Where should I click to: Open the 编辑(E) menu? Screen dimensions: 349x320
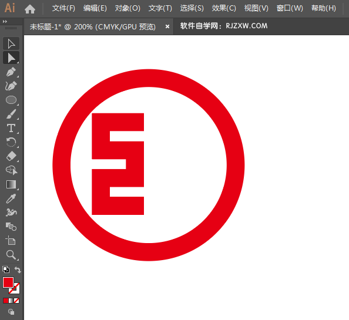[x=95, y=8]
